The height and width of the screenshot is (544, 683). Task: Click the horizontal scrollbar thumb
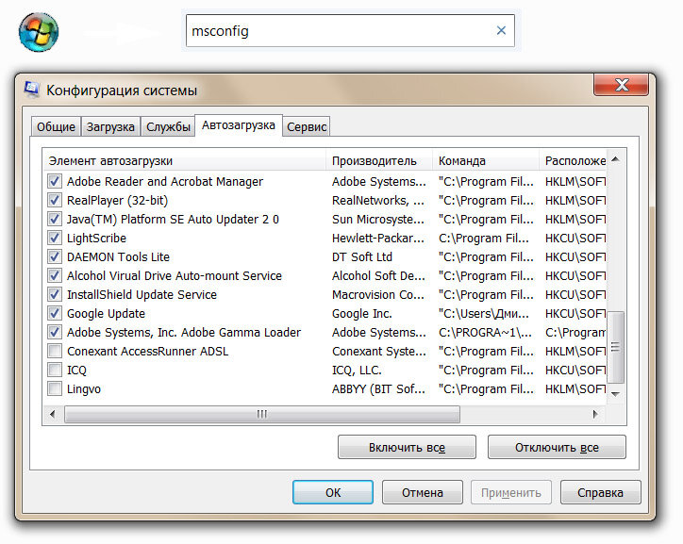point(262,414)
